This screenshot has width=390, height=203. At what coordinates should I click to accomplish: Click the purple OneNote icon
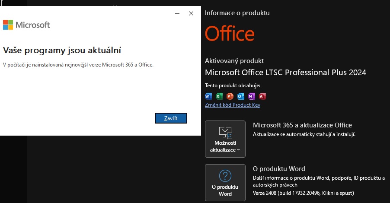pos(251,96)
